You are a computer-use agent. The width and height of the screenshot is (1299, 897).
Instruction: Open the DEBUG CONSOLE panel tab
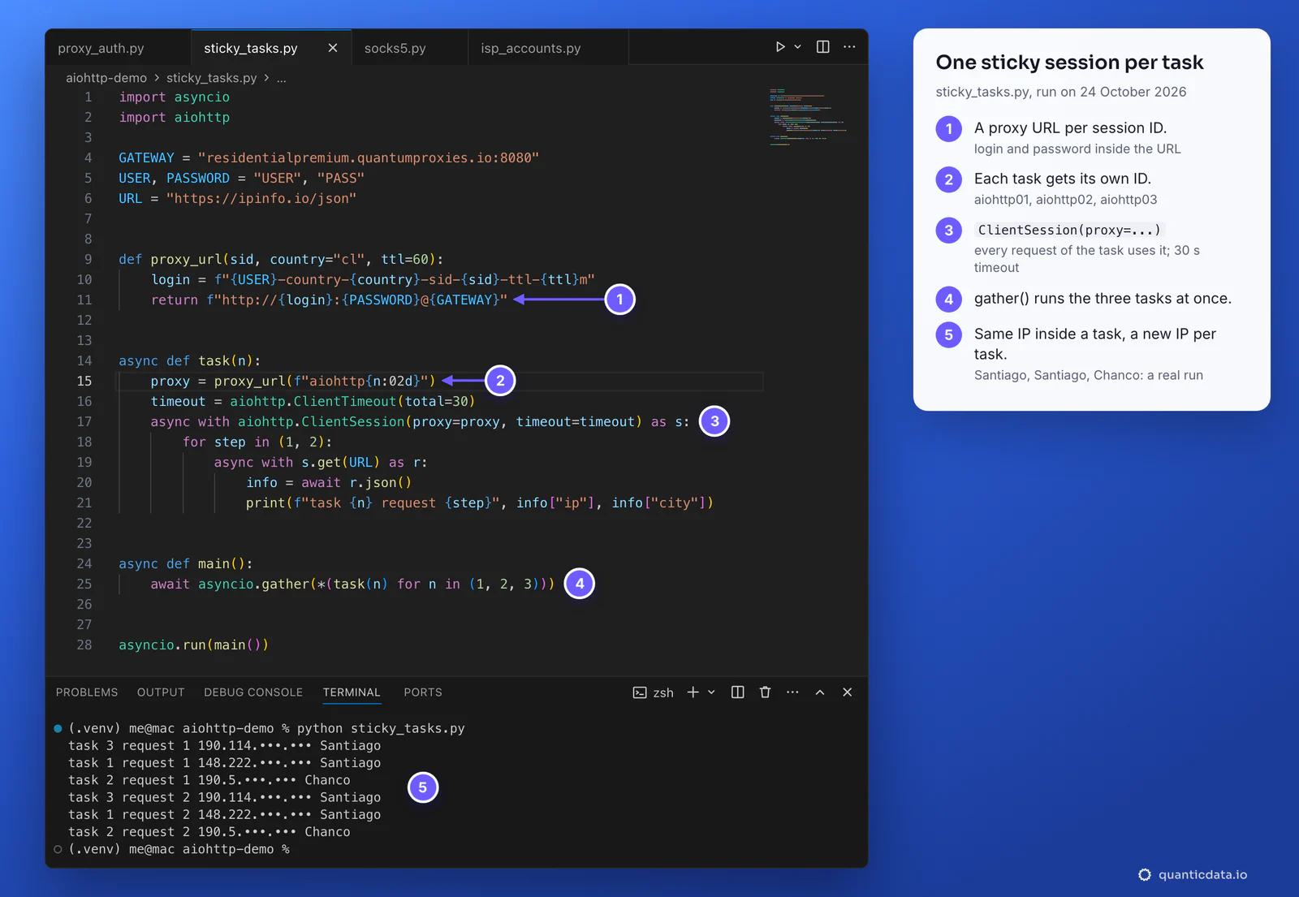coord(253,692)
